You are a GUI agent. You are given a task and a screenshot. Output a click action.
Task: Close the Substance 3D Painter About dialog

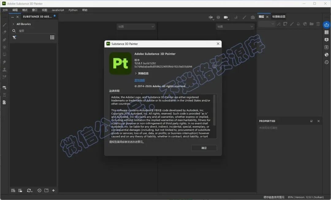[x=218, y=44]
